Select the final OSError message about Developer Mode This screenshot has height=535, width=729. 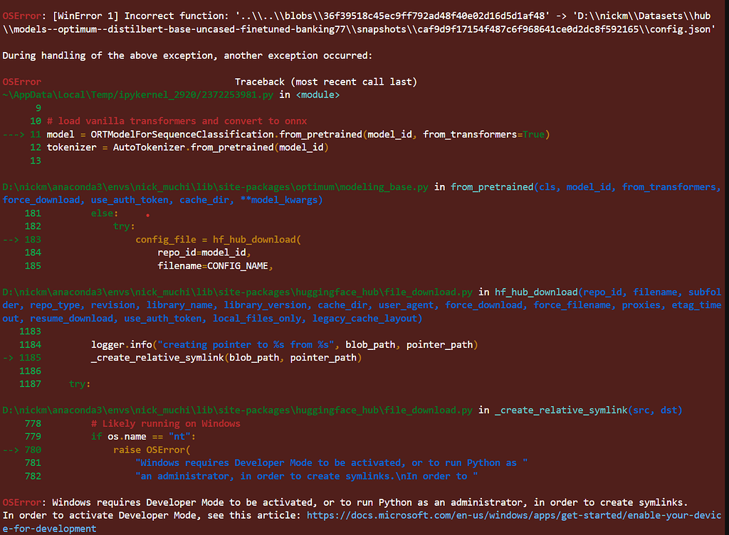(285, 502)
